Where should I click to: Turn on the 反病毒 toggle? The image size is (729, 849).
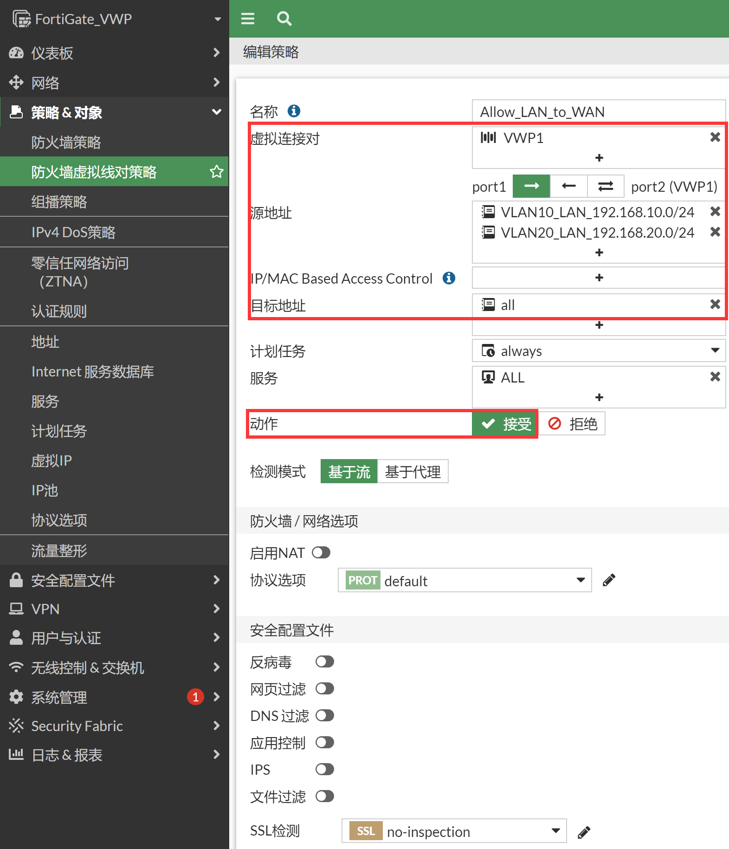click(325, 661)
